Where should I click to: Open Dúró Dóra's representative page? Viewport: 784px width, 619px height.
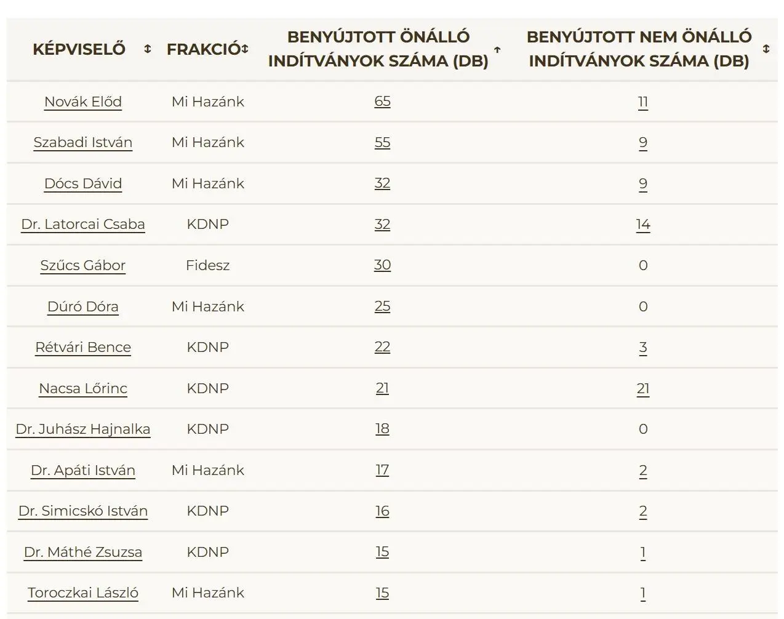tap(83, 306)
